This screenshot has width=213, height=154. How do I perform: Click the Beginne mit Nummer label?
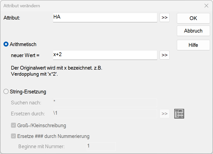41,146
